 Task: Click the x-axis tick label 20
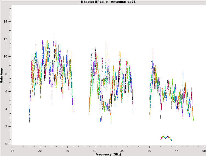click(x=40, y=151)
